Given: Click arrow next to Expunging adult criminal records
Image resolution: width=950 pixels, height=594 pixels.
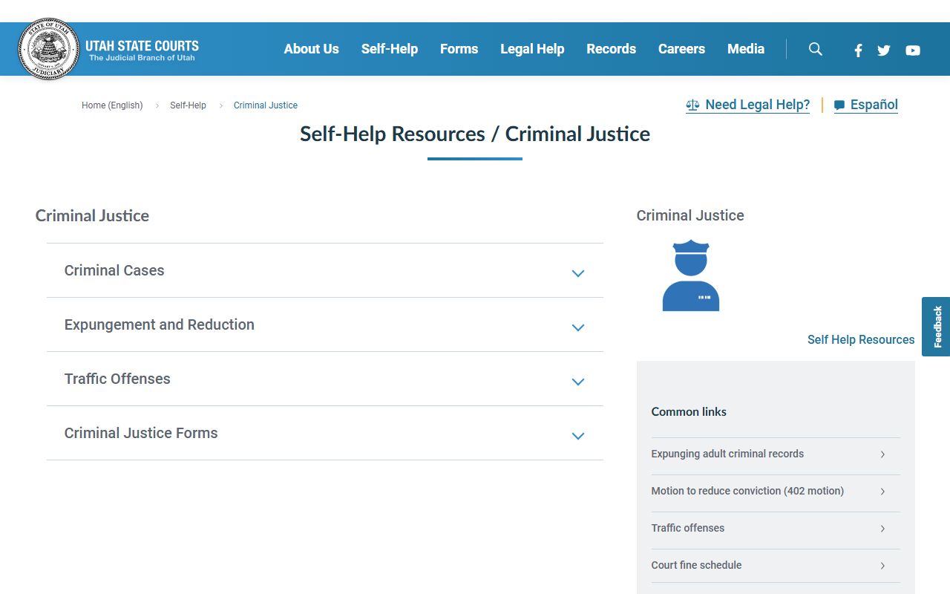Looking at the screenshot, I should 882,454.
